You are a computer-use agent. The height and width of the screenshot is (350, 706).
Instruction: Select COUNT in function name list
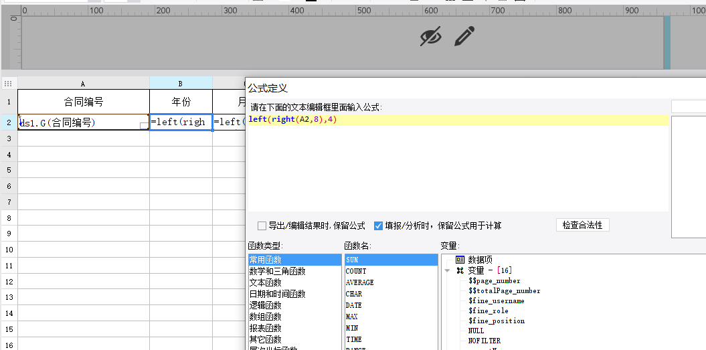pyautogui.click(x=391, y=271)
